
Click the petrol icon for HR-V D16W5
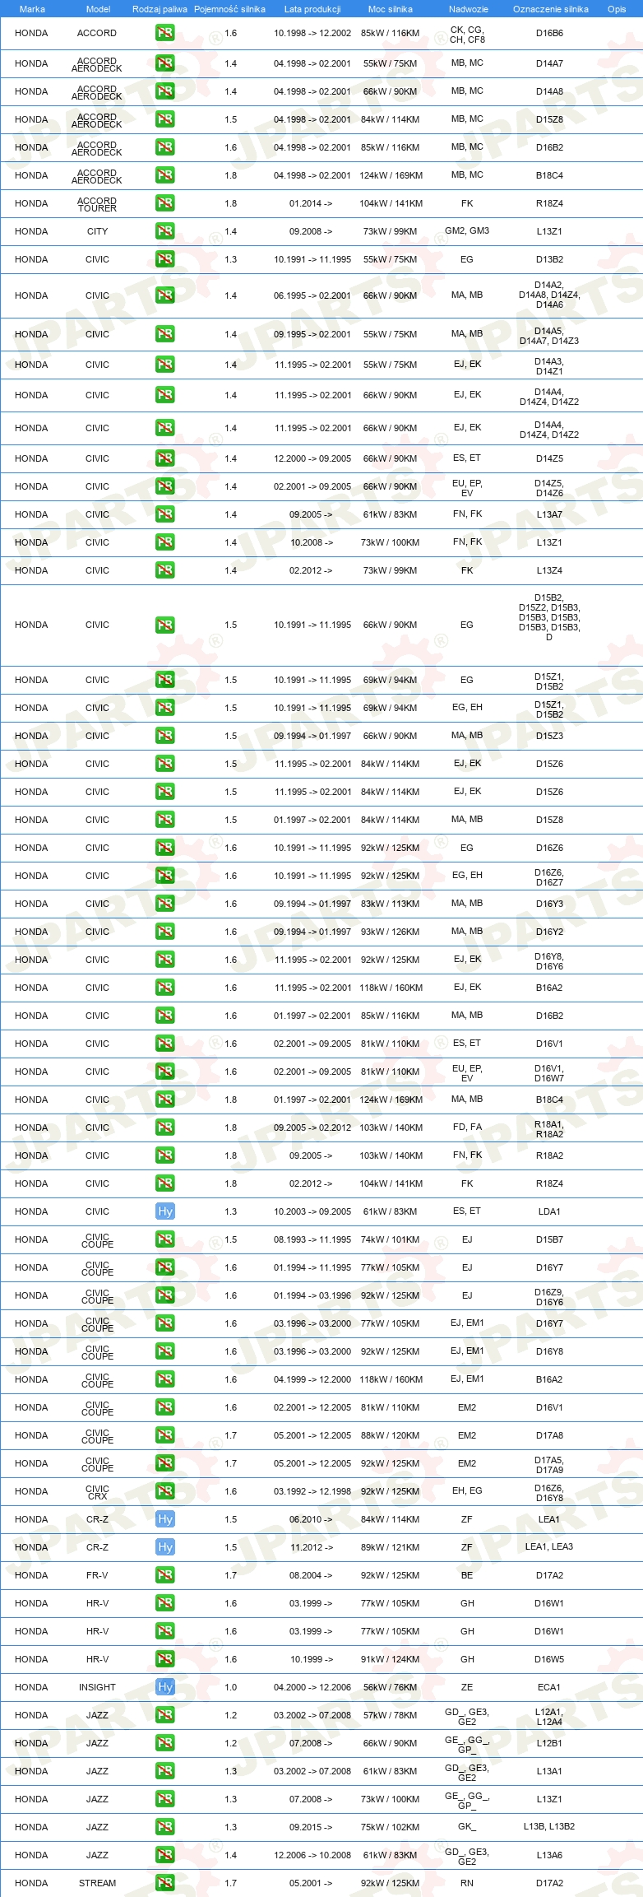coord(164,1659)
